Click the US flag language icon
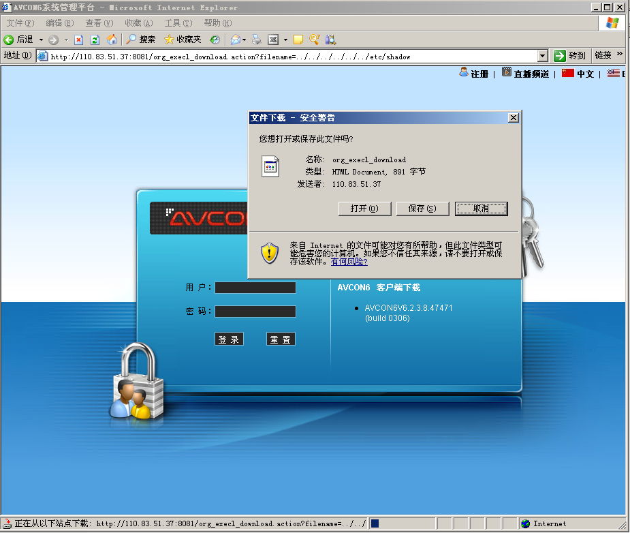The width and height of the screenshot is (630, 533). [x=614, y=73]
